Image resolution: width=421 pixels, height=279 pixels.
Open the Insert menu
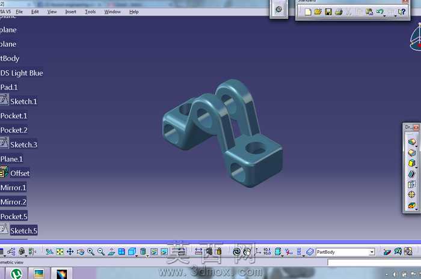click(70, 12)
